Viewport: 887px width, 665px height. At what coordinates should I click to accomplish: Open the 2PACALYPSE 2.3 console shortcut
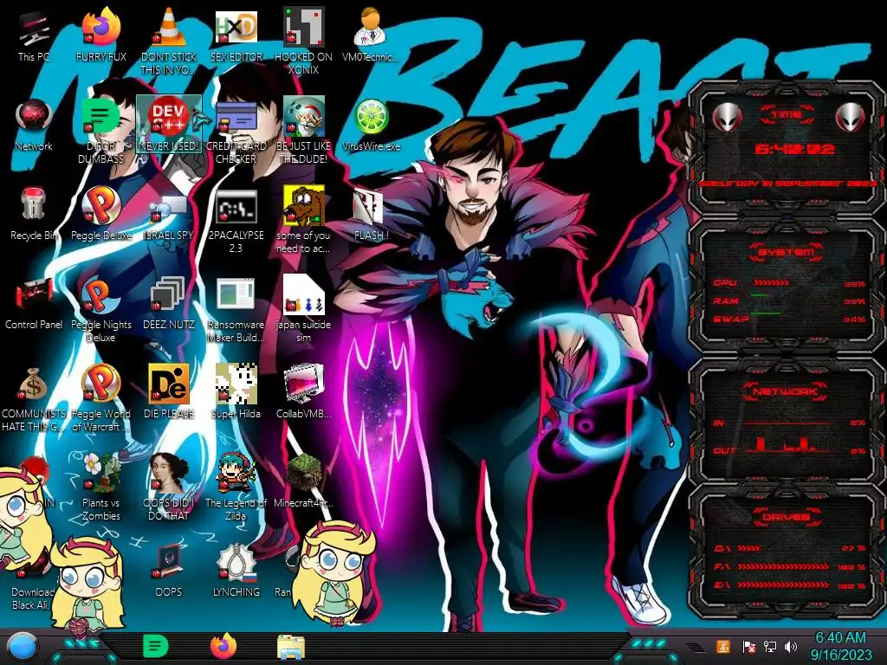pos(236,221)
